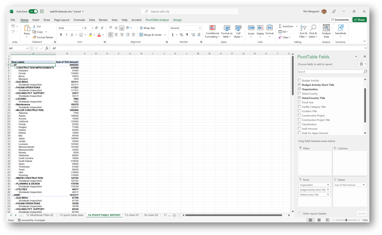The image size is (382, 235).
Task: Uncheck the Organization field checkbox
Action: [x=300, y=89]
